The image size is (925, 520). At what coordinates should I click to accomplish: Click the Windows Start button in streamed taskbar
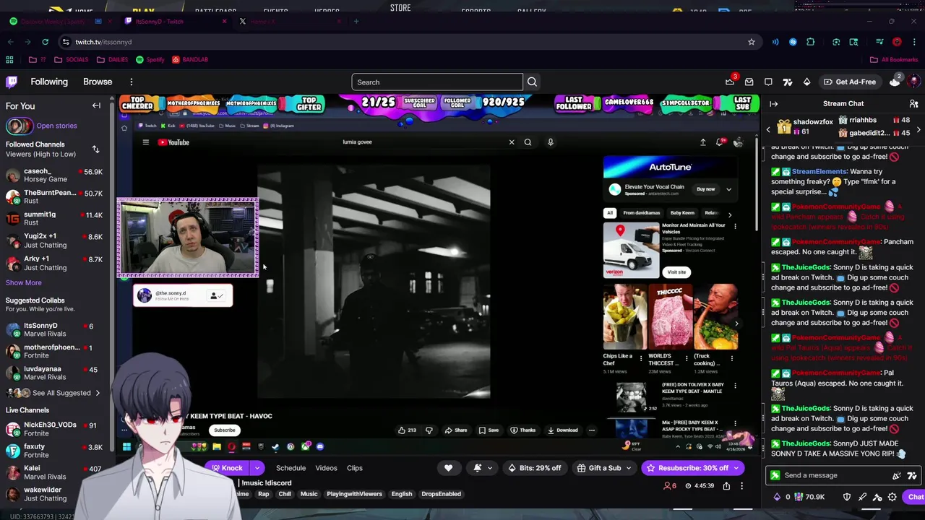click(126, 447)
